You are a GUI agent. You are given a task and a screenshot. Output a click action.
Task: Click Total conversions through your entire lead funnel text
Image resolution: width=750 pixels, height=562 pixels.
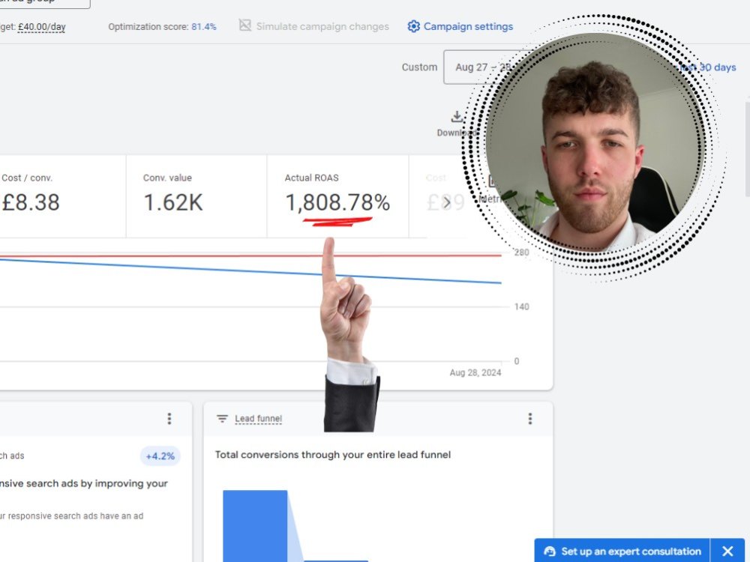(333, 455)
